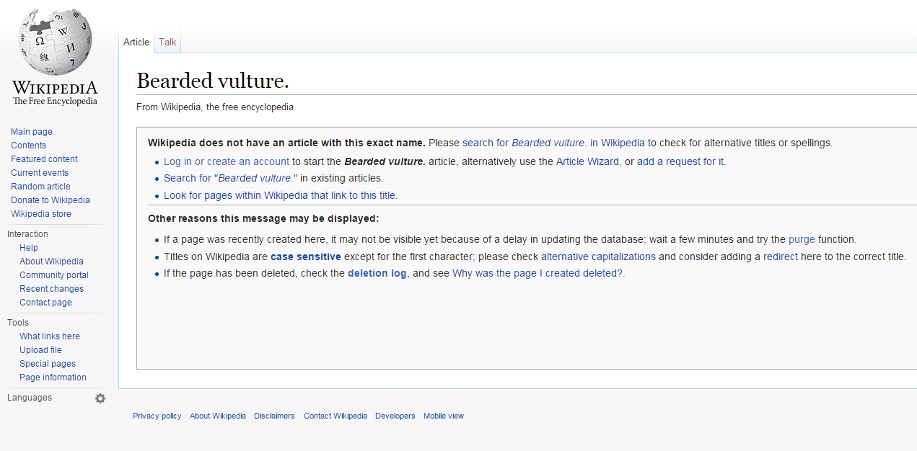Open the deletion log link
Viewport: 917px width, 451px height.
[x=377, y=274]
